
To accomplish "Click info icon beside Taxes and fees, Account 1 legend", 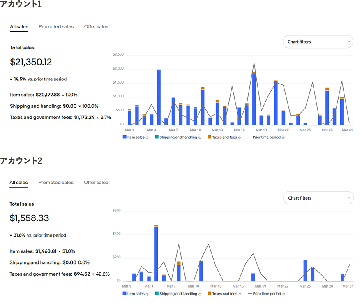I will (x=240, y=138).
